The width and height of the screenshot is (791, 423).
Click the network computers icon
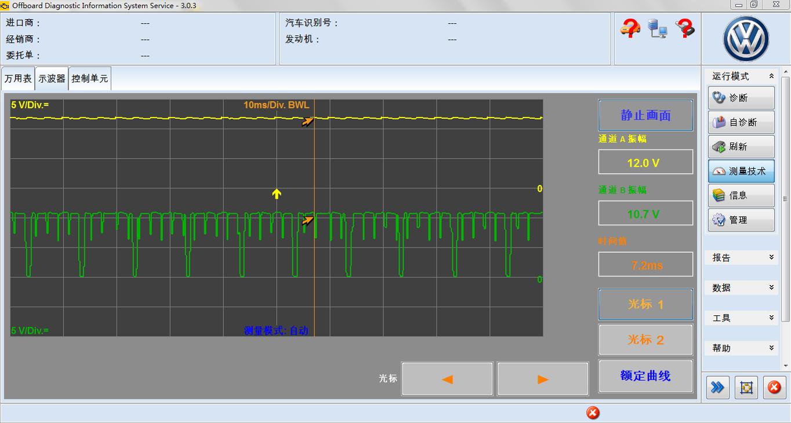pos(657,28)
